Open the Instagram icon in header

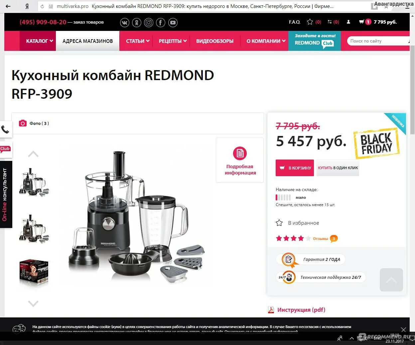coord(149,23)
